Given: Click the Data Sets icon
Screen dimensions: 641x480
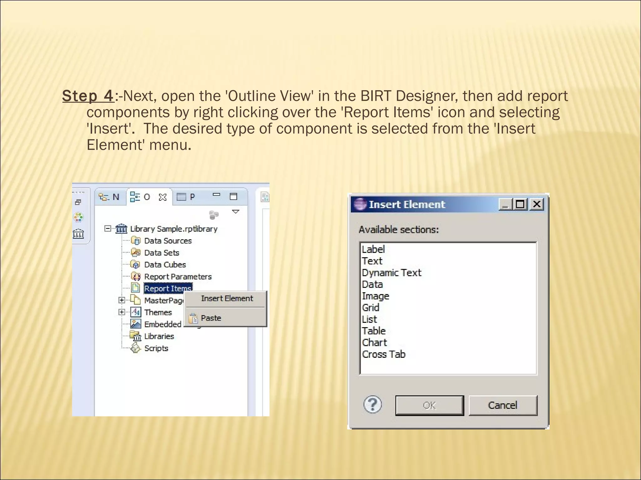Looking at the screenshot, I should click(x=136, y=252).
